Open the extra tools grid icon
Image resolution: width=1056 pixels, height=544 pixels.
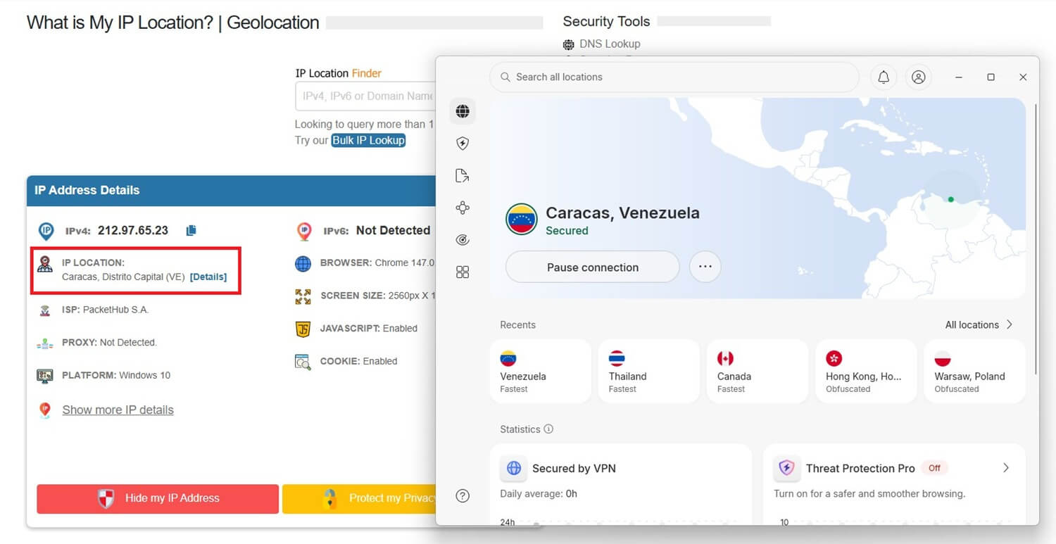pos(463,272)
